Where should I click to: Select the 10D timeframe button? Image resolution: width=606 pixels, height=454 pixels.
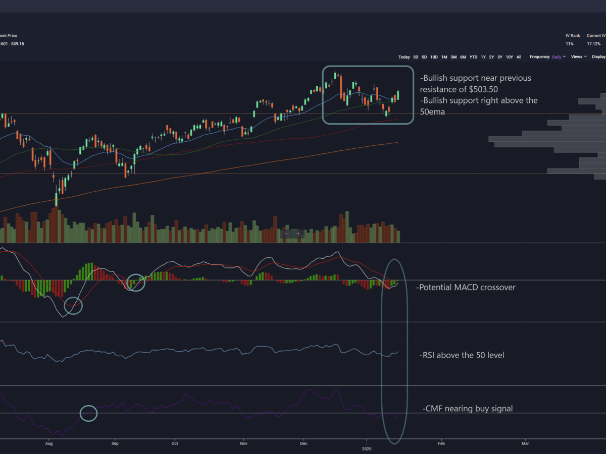tap(434, 57)
